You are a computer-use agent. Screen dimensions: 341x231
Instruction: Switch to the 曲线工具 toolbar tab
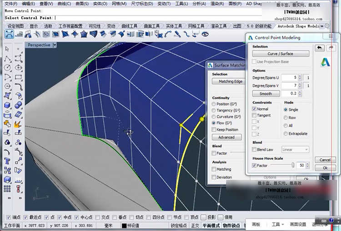[x=130, y=26]
